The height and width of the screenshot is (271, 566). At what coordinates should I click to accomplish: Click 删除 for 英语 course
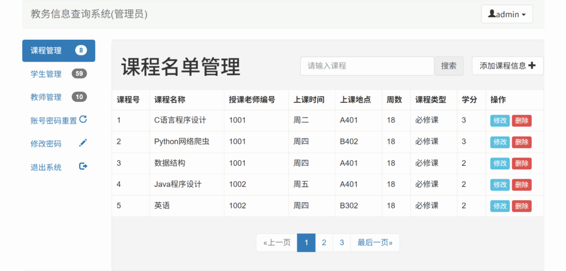(x=522, y=206)
